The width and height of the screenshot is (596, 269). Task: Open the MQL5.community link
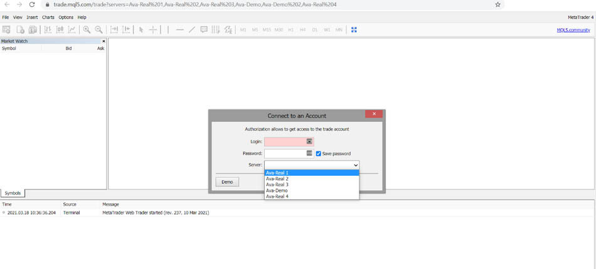coord(573,30)
